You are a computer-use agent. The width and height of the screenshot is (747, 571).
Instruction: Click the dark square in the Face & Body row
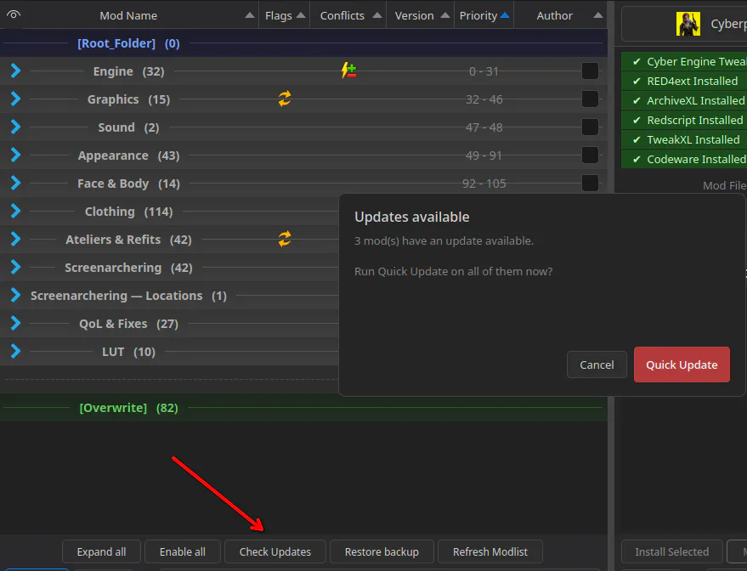tap(590, 184)
